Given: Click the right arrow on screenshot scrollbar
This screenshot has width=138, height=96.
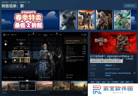Looking at the screenshot, I should coord(85,92).
